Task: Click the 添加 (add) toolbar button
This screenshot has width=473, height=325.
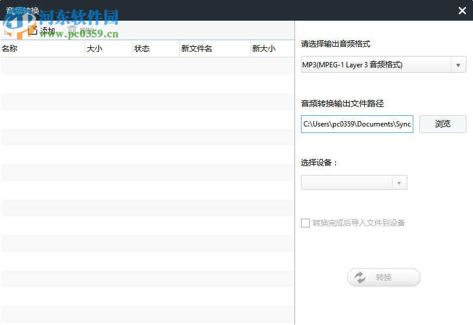Action: (x=41, y=31)
